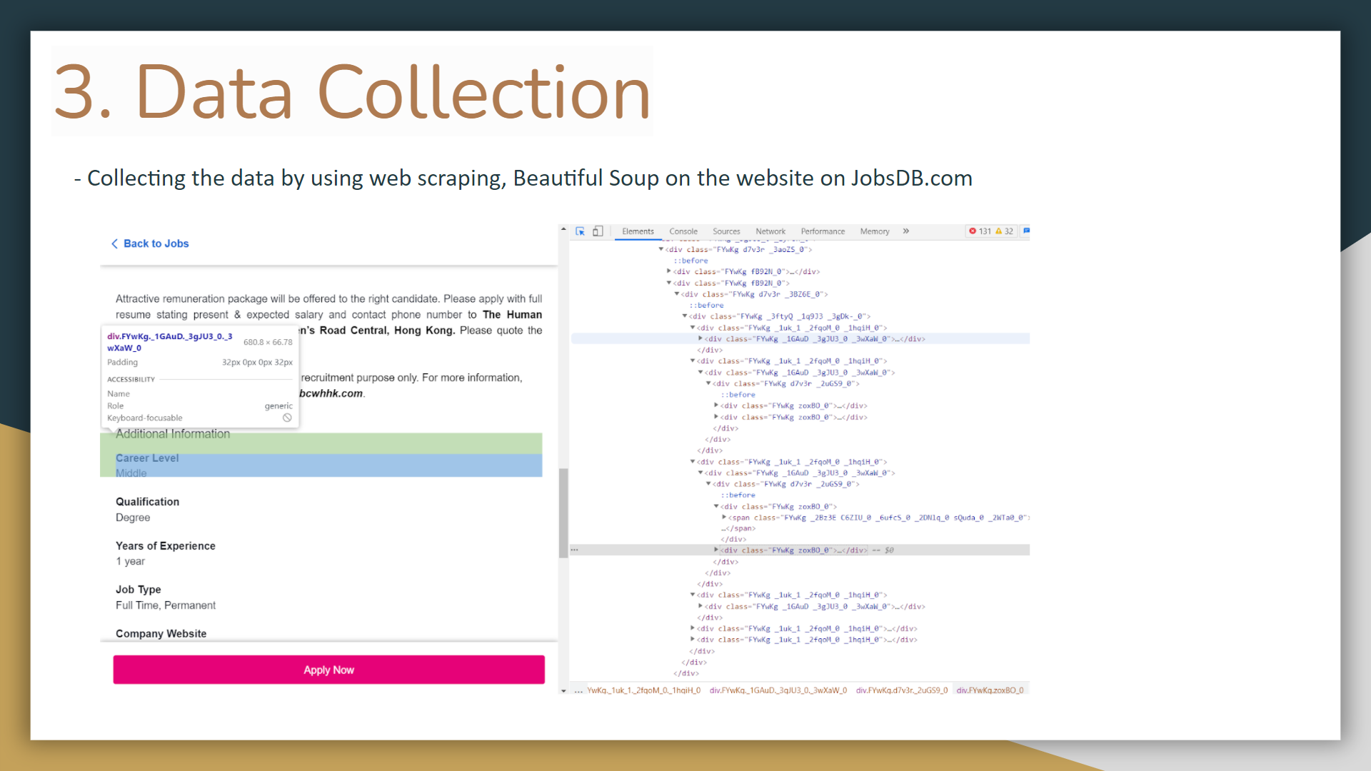The image size is (1371, 771).
Task: Click the page scroll-up arrow
Action: pyautogui.click(x=563, y=230)
